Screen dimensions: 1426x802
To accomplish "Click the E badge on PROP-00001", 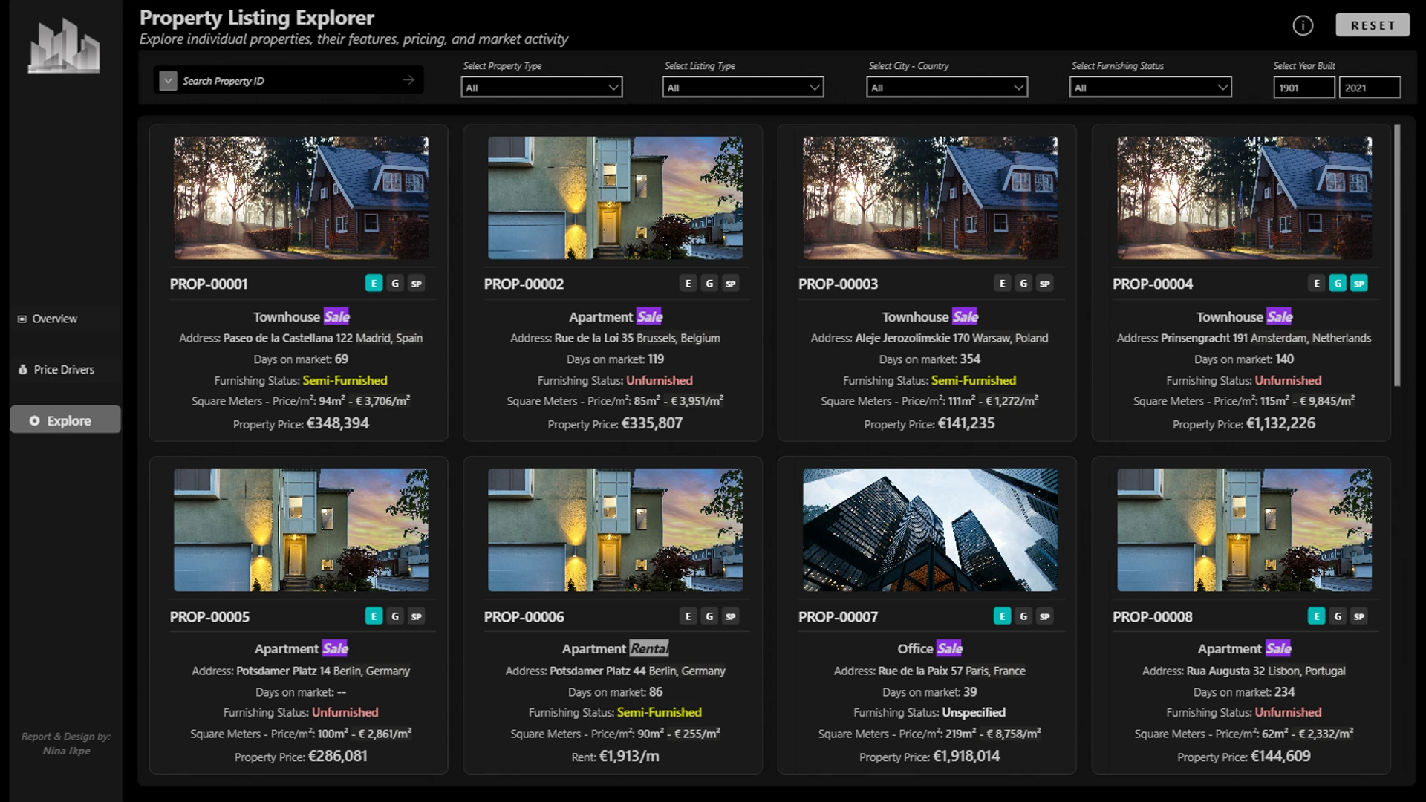I will 374,283.
